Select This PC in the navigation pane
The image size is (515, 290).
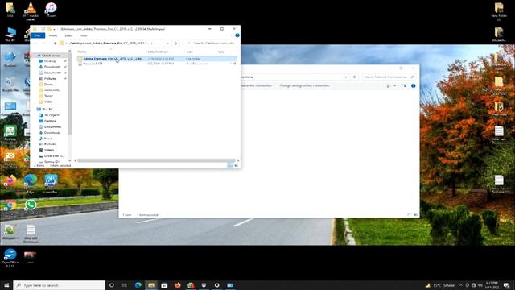[47, 110]
